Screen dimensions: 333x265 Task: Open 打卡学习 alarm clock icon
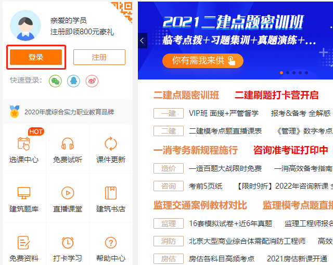68,243
